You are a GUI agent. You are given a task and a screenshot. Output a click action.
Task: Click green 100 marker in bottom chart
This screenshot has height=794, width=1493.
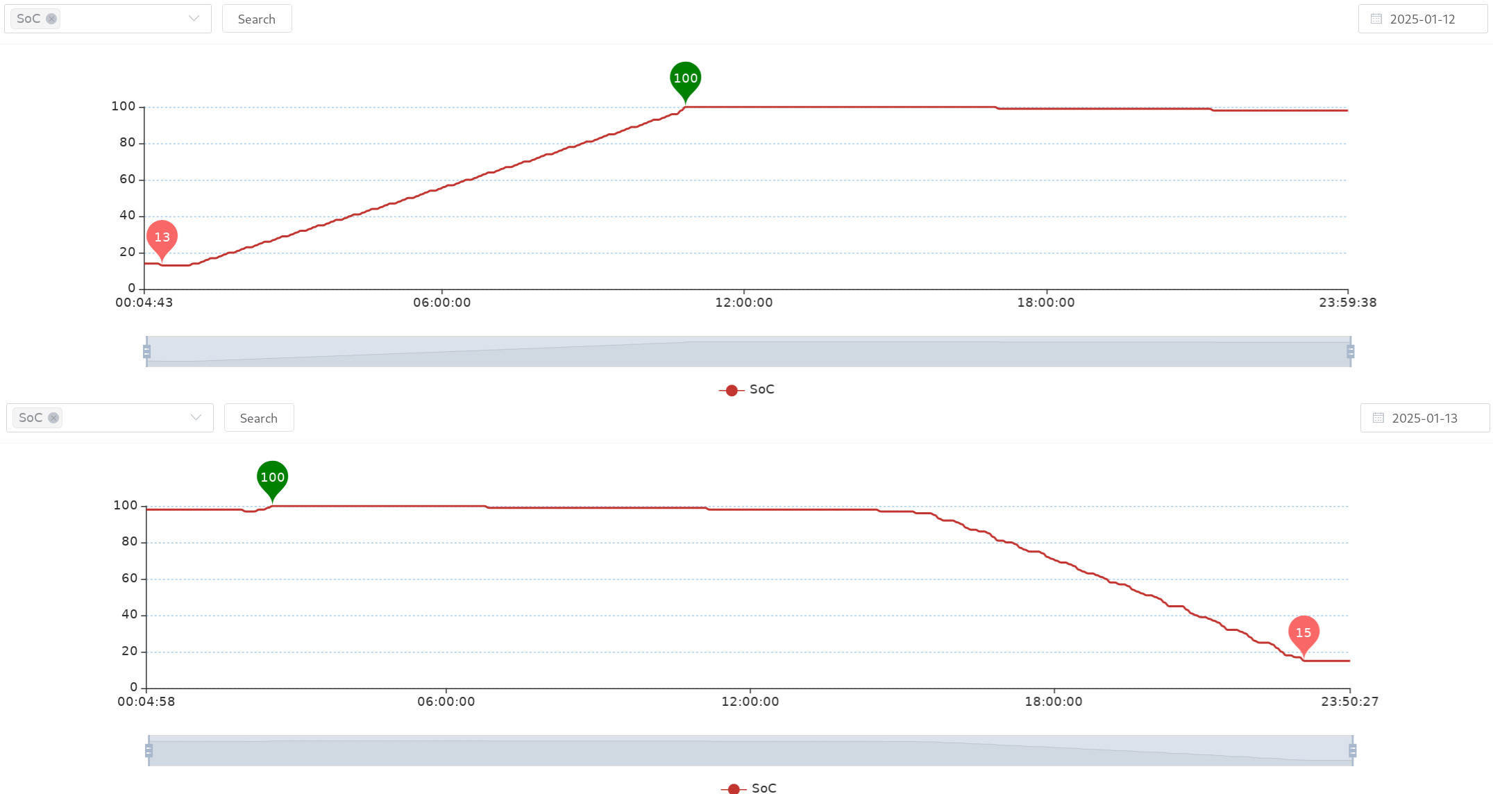(x=272, y=478)
